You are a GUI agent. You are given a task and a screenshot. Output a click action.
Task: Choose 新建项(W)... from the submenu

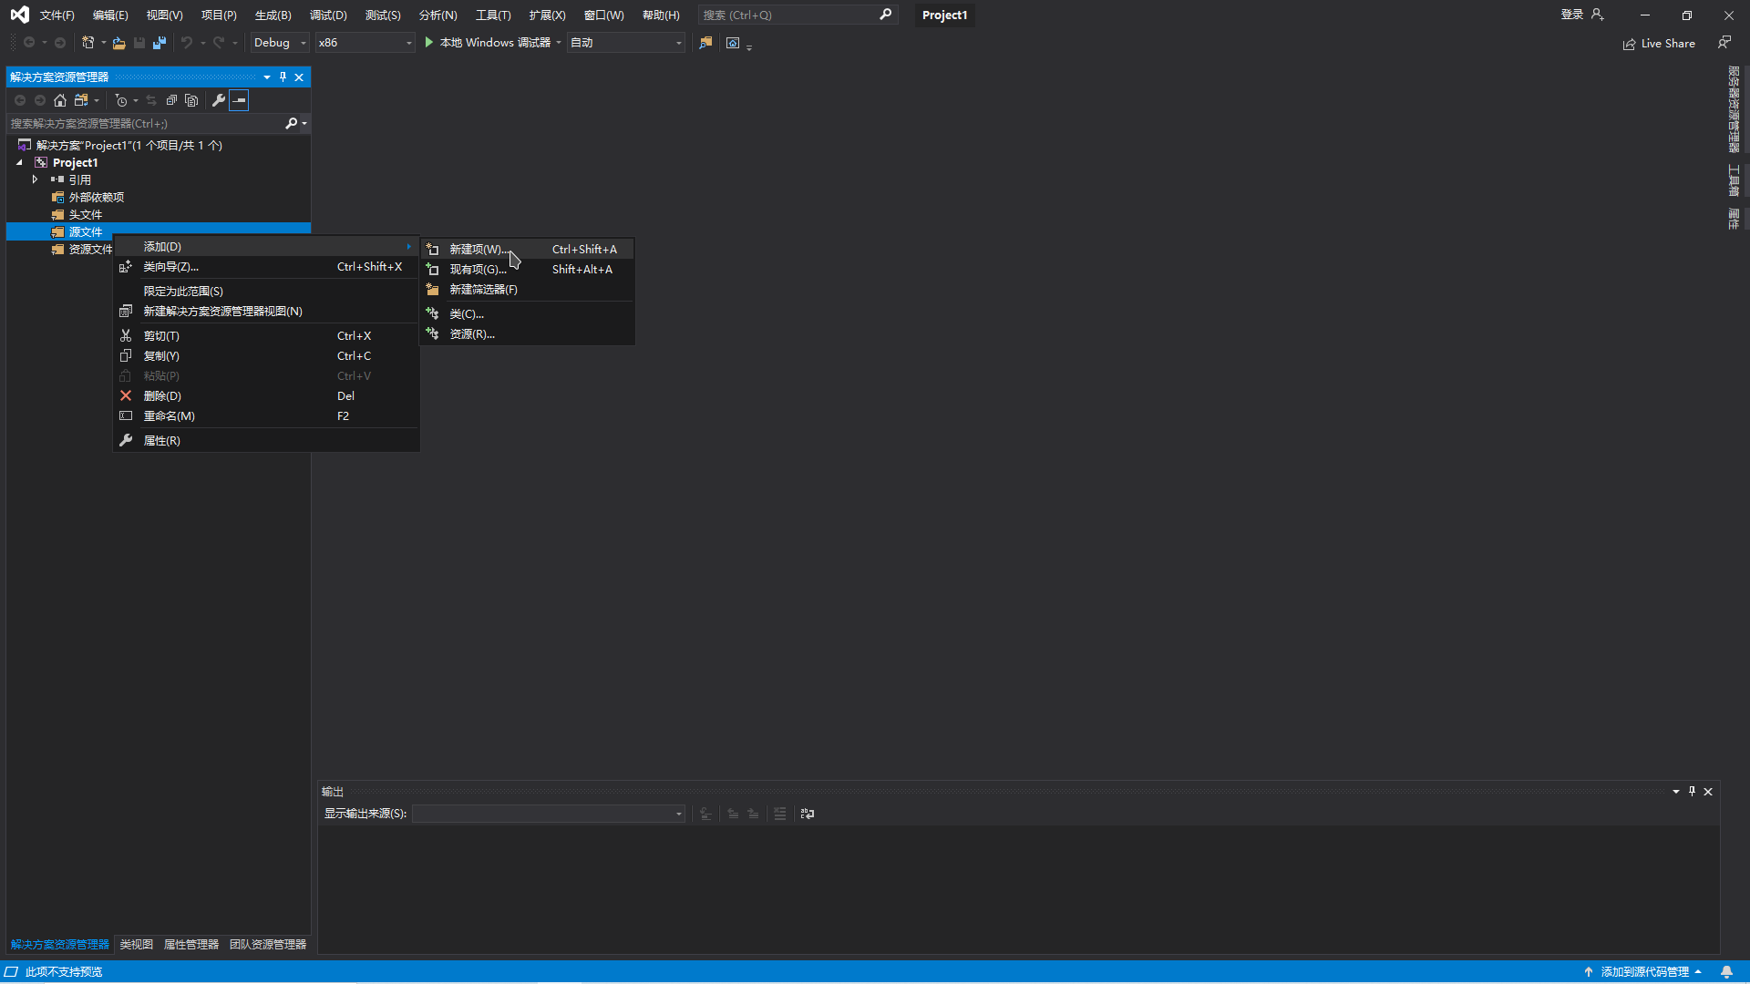(528, 249)
